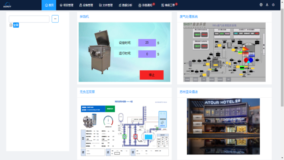Click the 维保工单 red notification badge
284x160 pixels.
(x=176, y=4)
